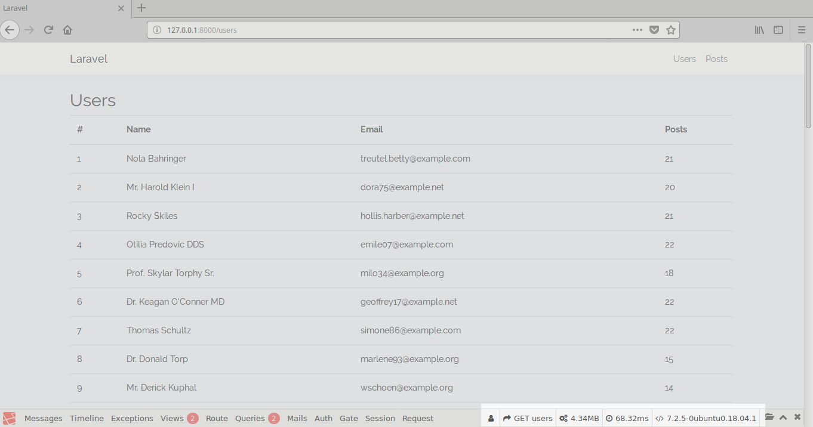The height and width of the screenshot is (427, 813).
Task: Show site information icon in address bar
Action: tap(157, 30)
